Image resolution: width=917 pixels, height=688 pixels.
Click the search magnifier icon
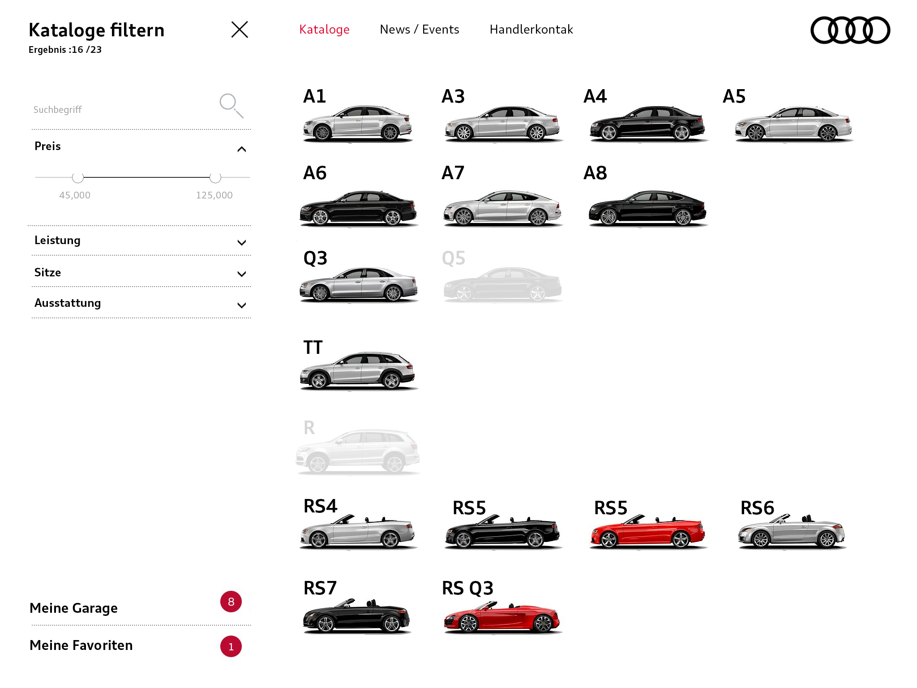coord(231,106)
